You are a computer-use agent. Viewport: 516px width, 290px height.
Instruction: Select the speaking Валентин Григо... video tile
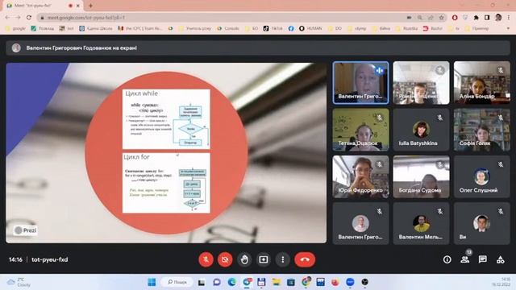pyautogui.click(x=360, y=82)
